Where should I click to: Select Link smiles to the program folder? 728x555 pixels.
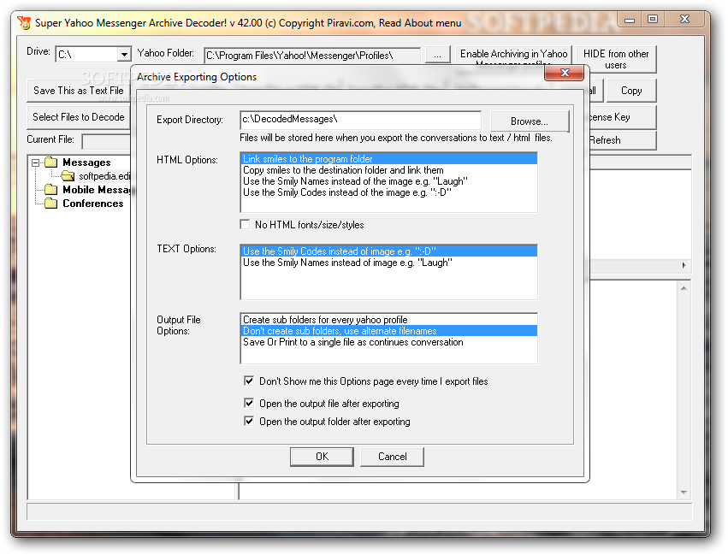click(x=389, y=159)
